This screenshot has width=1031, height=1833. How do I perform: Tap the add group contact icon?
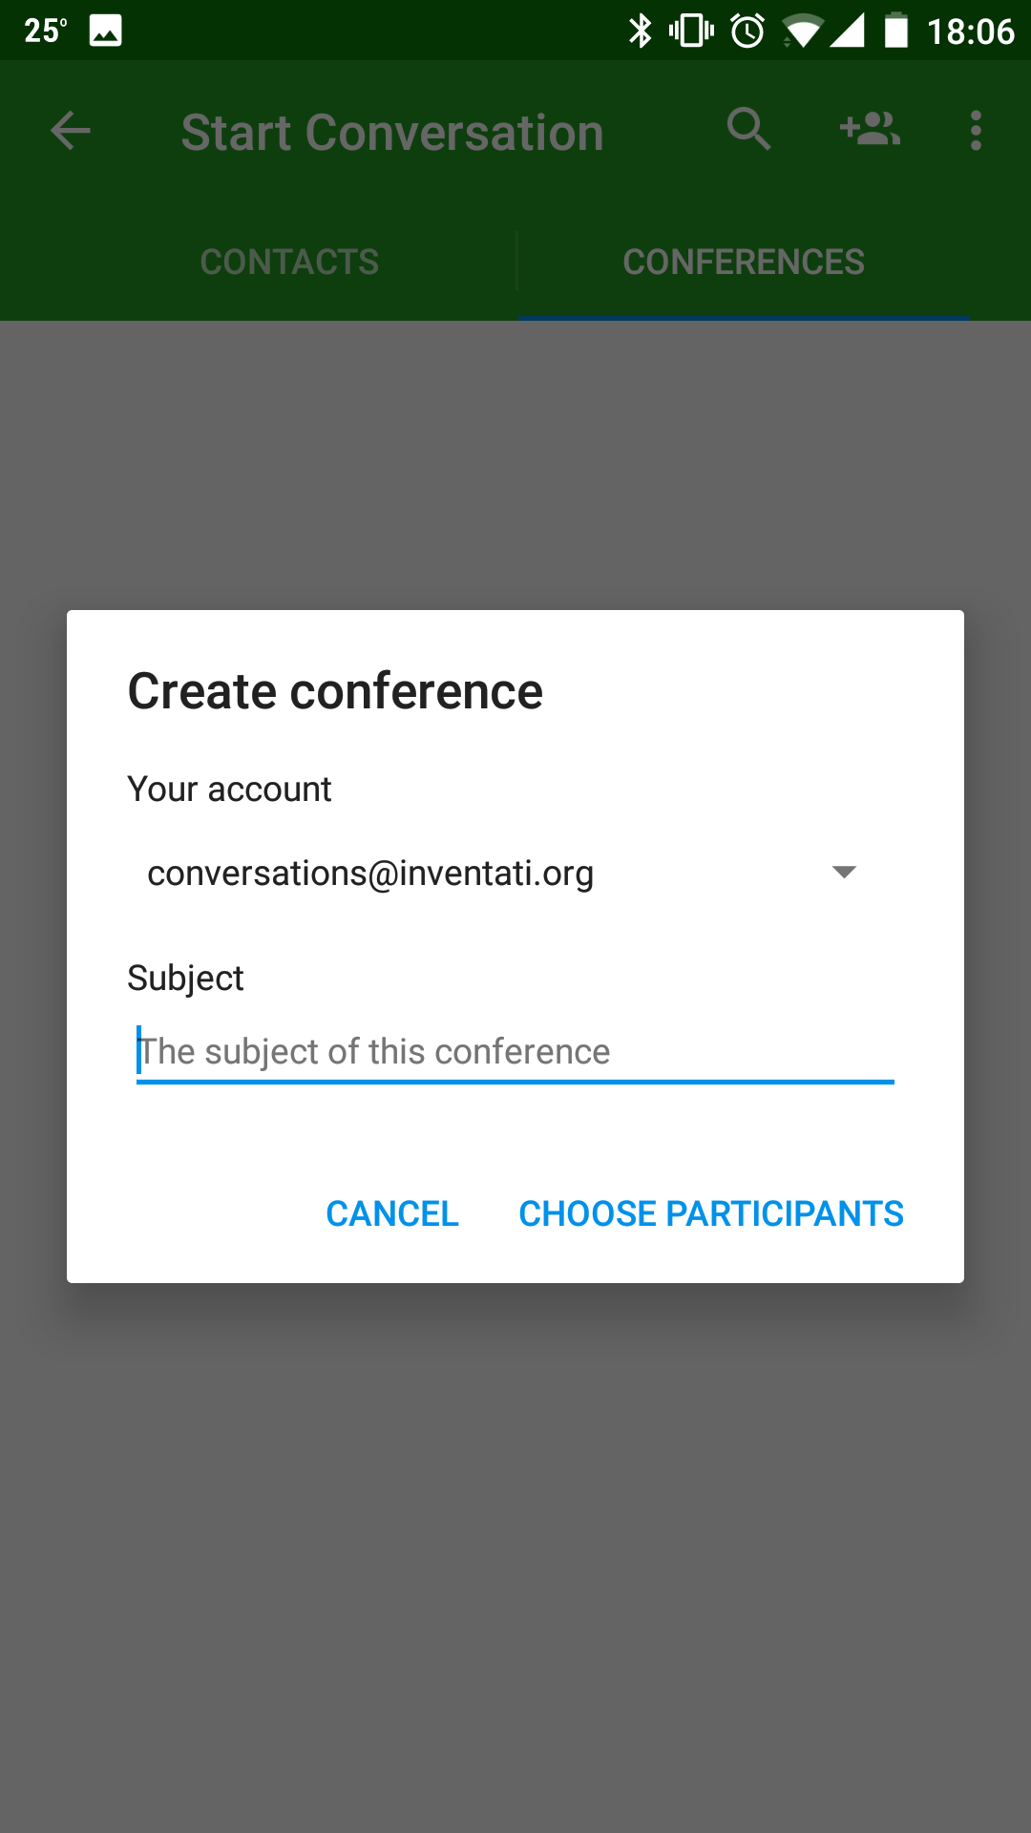[x=870, y=129]
